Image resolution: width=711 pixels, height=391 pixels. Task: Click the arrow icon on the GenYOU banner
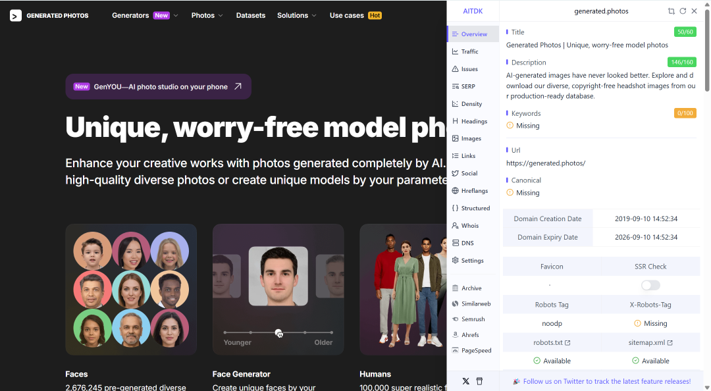tap(238, 86)
